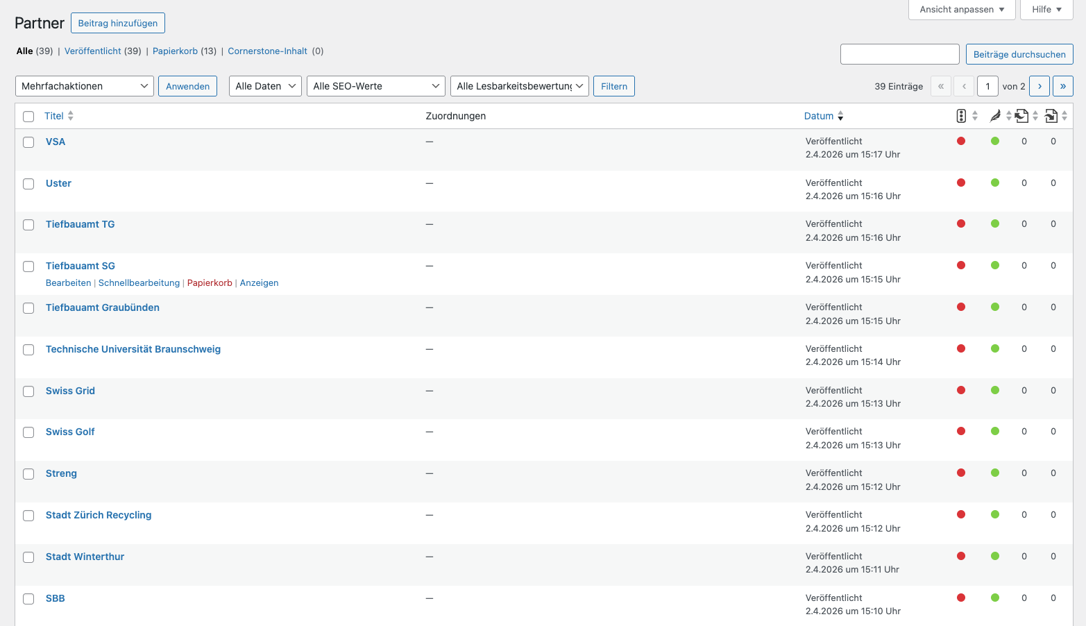Image resolution: width=1086 pixels, height=626 pixels.
Task: Click Beiträge durchsuchen search button
Action: click(x=1019, y=54)
